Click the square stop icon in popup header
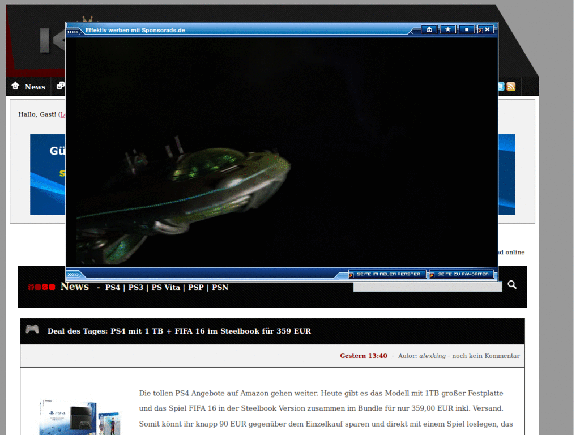Viewport: 580px width, 435px height. [x=467, y=29]
